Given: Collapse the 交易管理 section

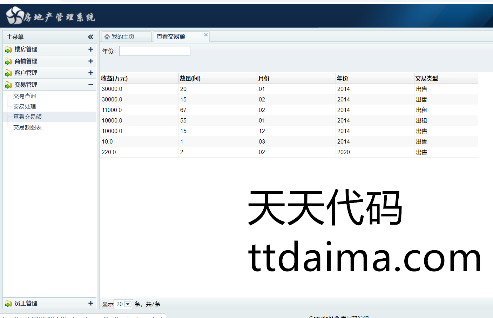Looking at the screenshot, I should point(90,85).
